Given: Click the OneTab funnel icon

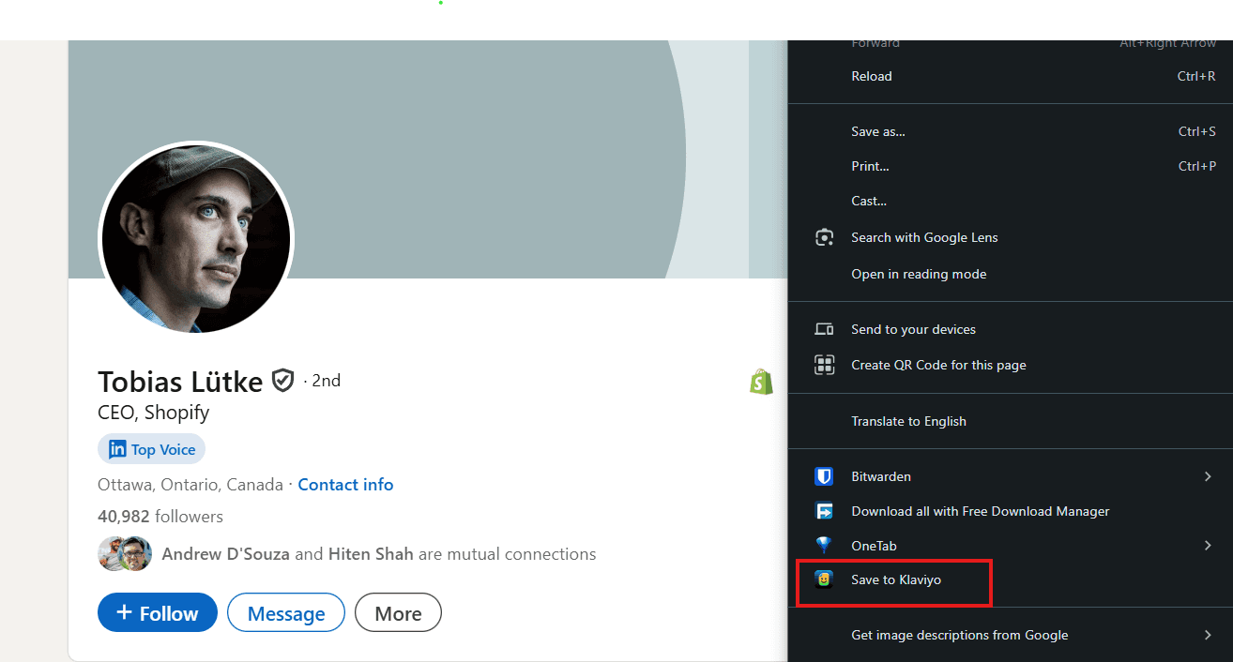Looking at the screenshot, I should (x=824, y=545).
